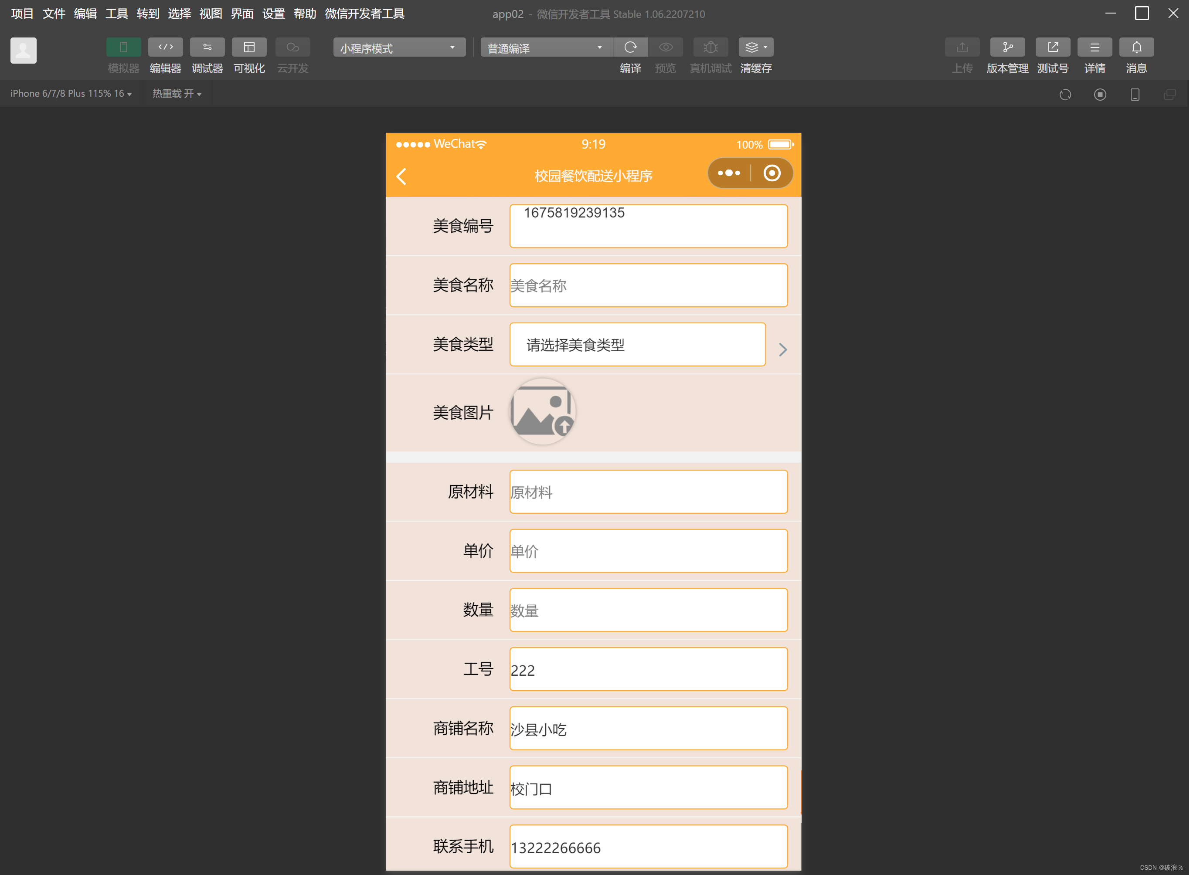This screenshot has width=1190, height=875.
Task: Open the iPhone 6/7/8 Plus device dropdown
Action: click(71, 94)
